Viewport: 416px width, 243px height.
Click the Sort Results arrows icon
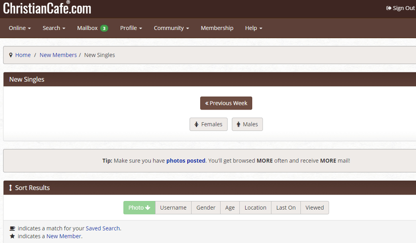click(x=11, y=188)
